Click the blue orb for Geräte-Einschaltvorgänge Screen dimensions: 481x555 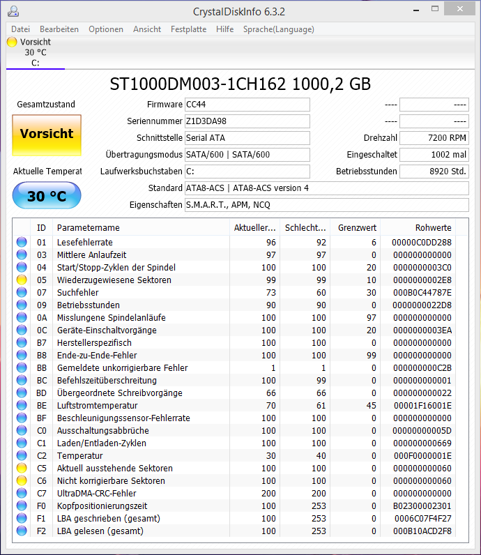(x=22, y=330)
